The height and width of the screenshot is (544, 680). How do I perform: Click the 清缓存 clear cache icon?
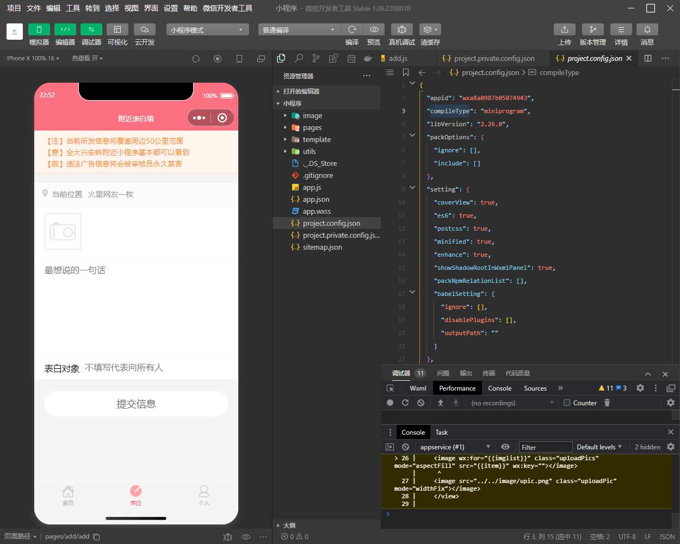click(x=427, y=29)
